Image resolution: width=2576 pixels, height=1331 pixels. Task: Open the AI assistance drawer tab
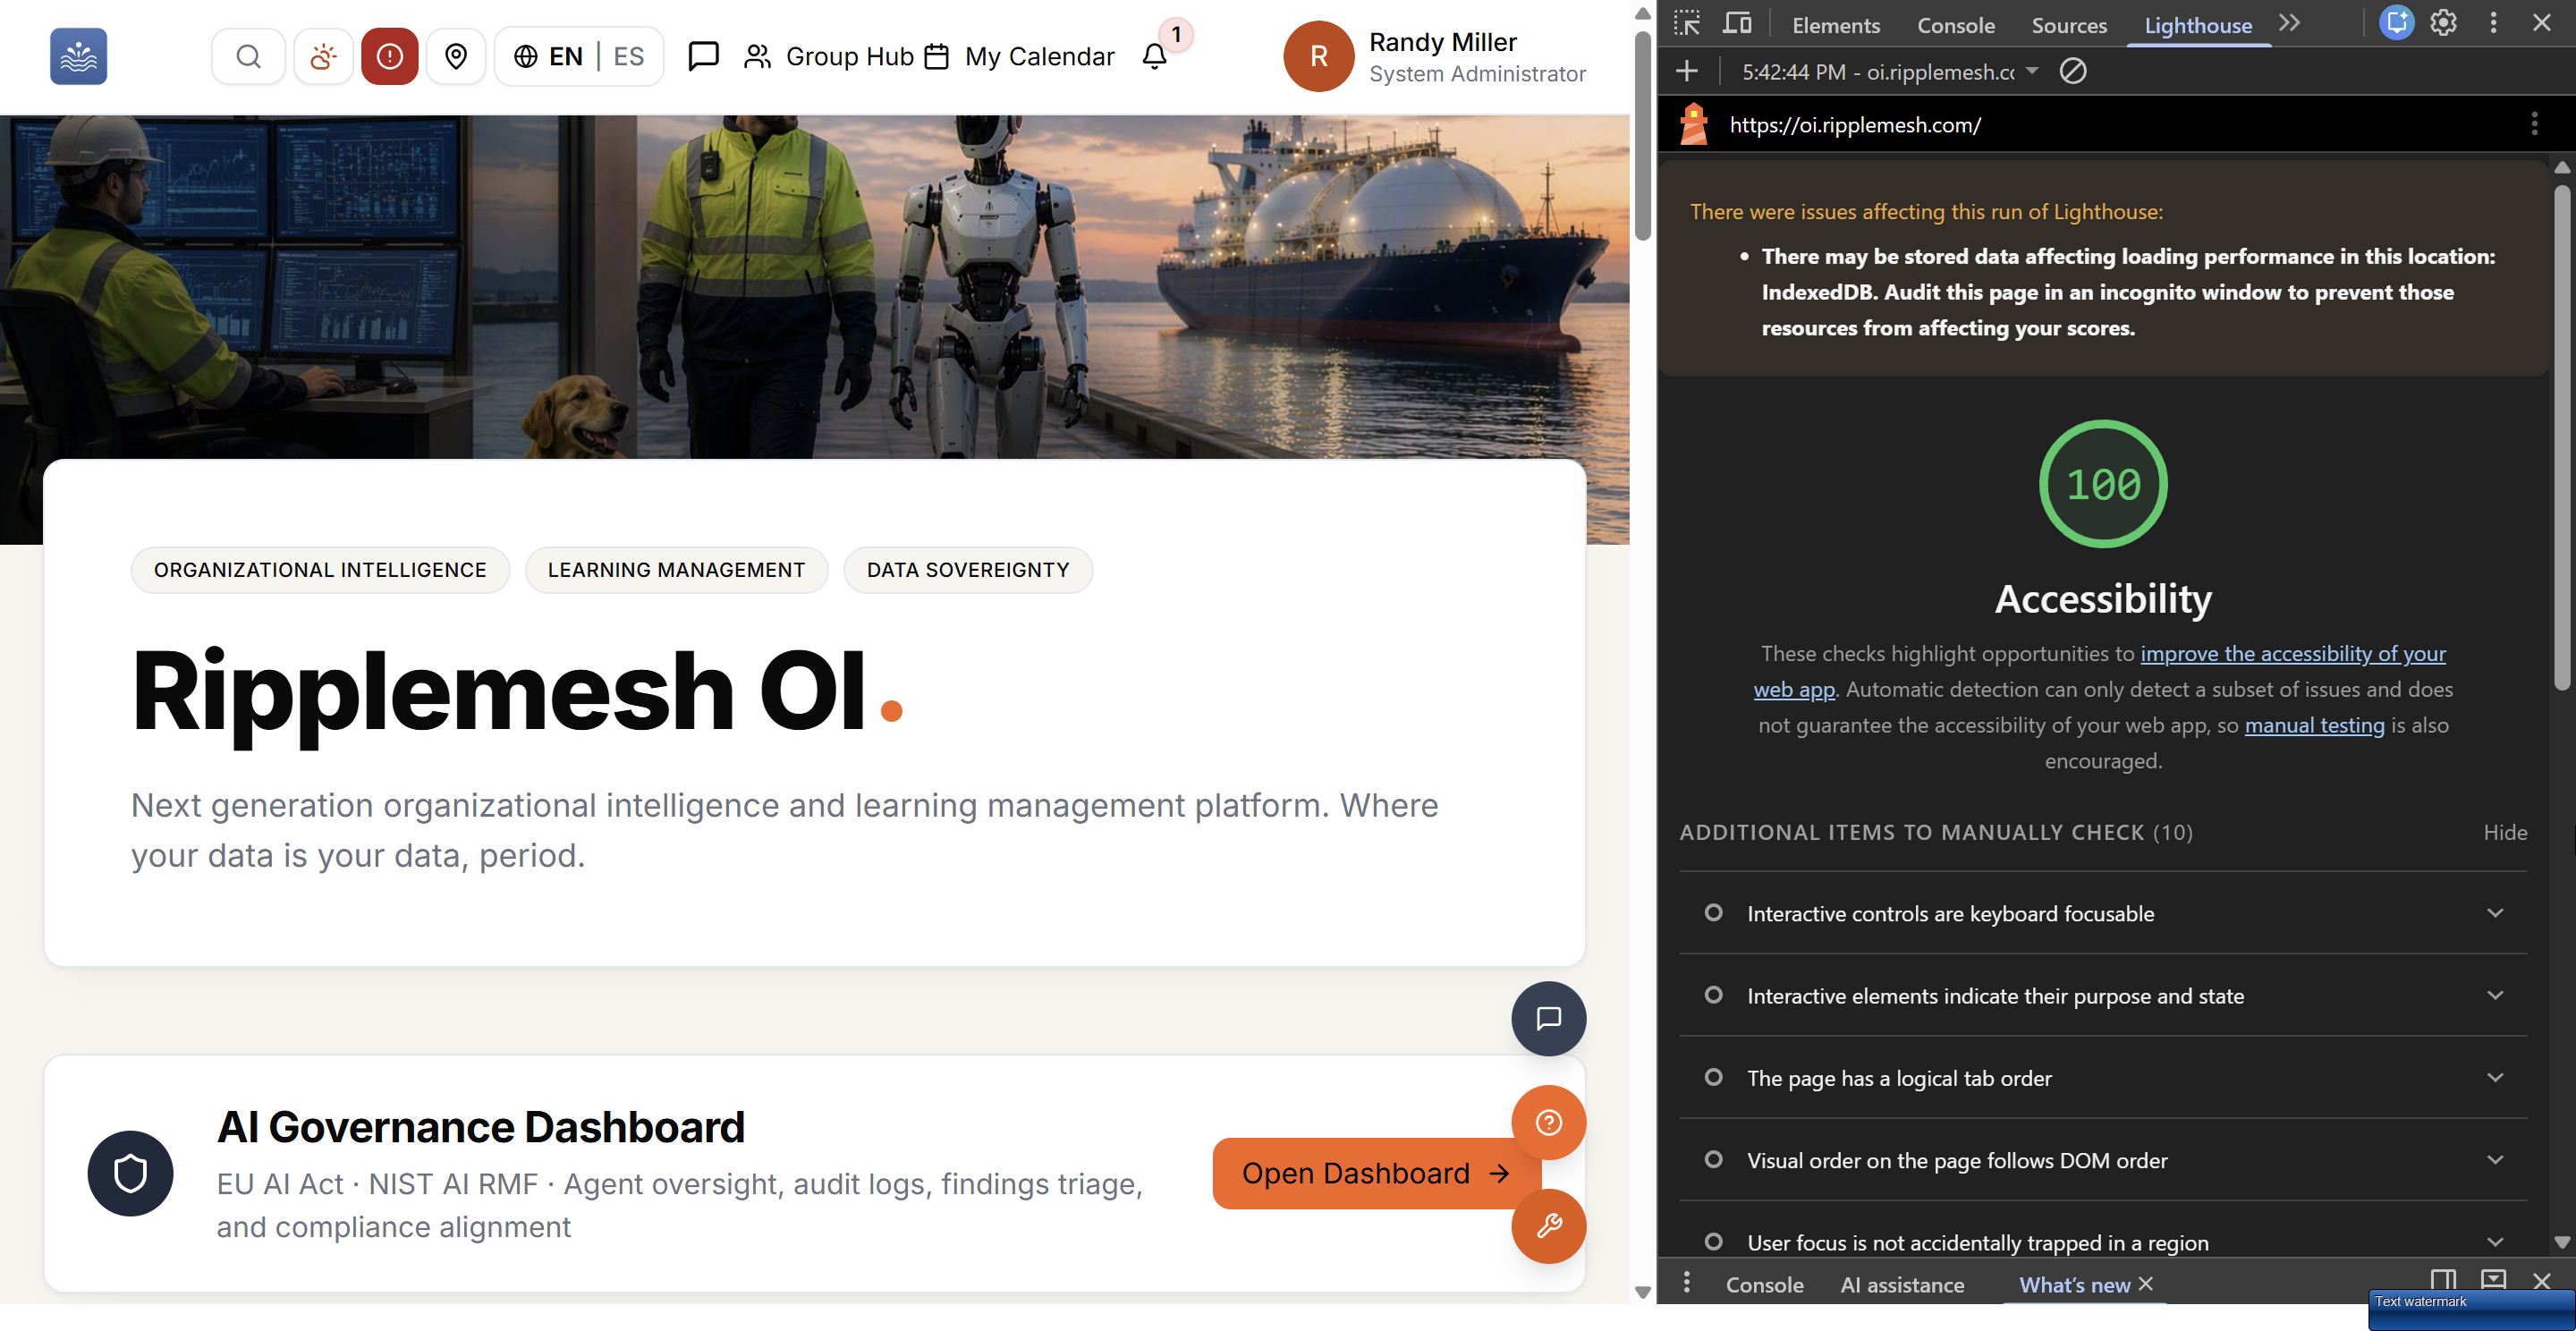click(1902, 1284)
